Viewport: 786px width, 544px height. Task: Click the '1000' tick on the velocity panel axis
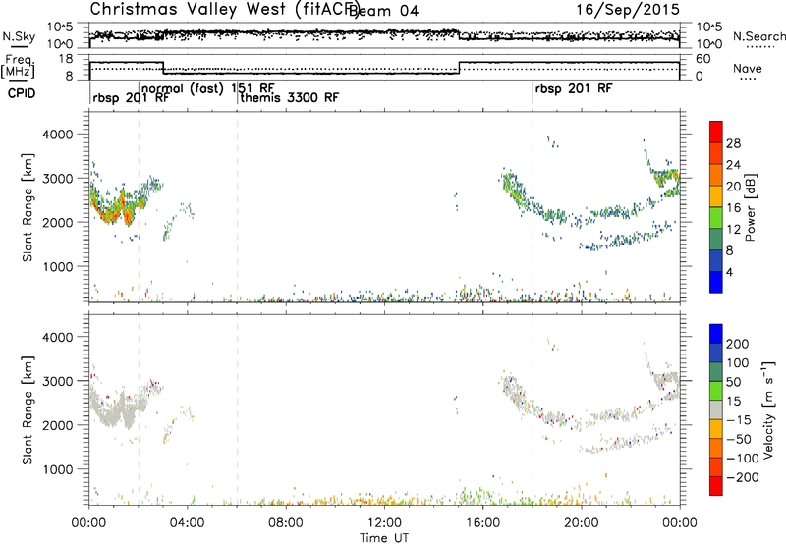coord(57,468)
